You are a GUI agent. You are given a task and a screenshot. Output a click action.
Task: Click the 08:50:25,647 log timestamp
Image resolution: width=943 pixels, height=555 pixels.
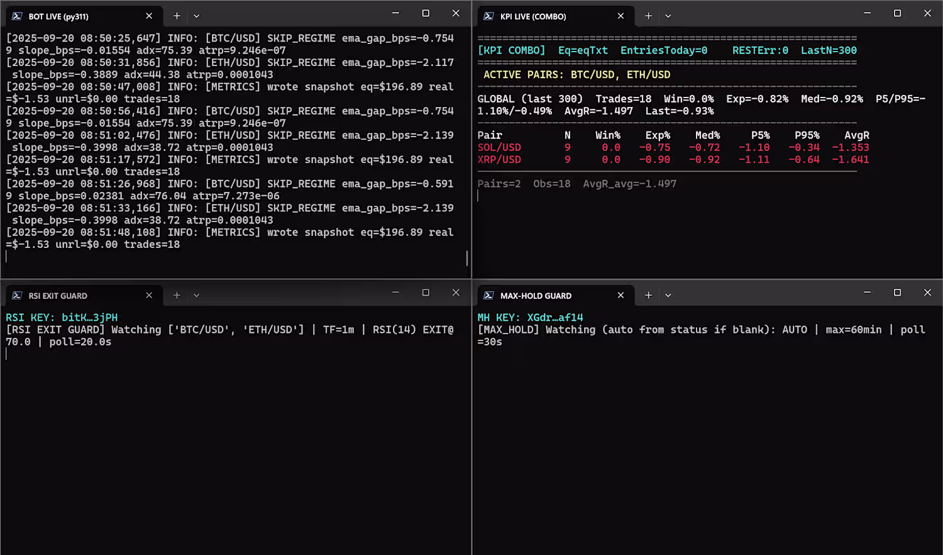click(84, 38)
